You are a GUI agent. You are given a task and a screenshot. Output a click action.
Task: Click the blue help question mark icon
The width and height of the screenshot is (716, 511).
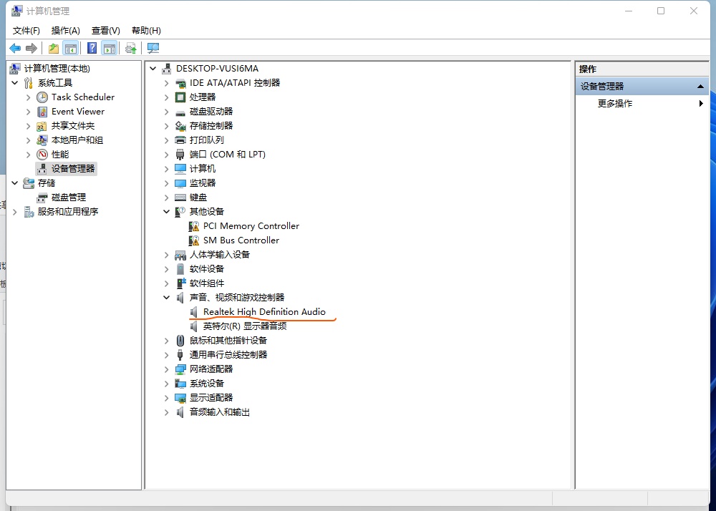click(92, 48)
